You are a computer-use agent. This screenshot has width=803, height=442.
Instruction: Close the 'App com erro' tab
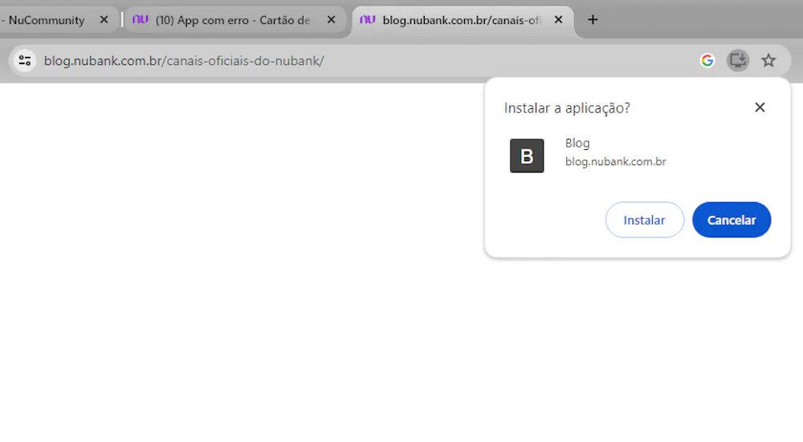coord(332,19)
